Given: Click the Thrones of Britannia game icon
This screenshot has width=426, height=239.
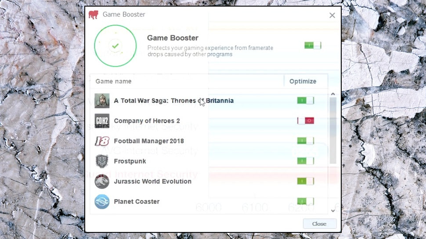Looking at the screenshot, I should click(102, 101).
